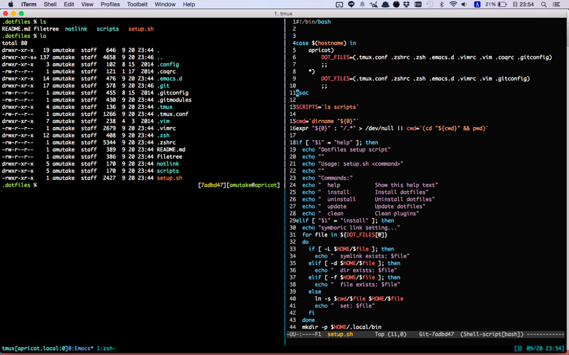The height and width of the screenshot is (355, 569).
Task: Open the Help menu
Action: pyautogui.click(x=189, y=4)
